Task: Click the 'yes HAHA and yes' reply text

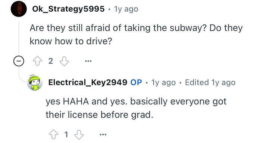Action: click(x=136, y=108)
